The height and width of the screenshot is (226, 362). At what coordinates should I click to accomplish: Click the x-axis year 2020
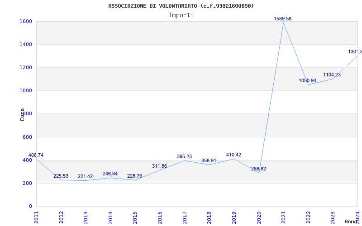coord(258,217)
